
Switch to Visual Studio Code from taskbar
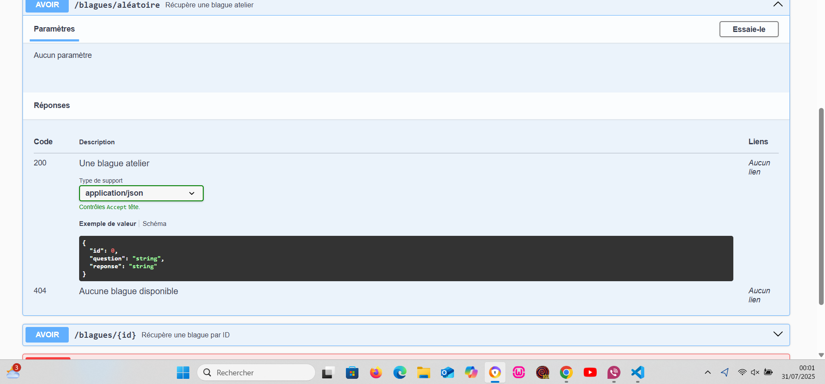click(x=638, y=372)
